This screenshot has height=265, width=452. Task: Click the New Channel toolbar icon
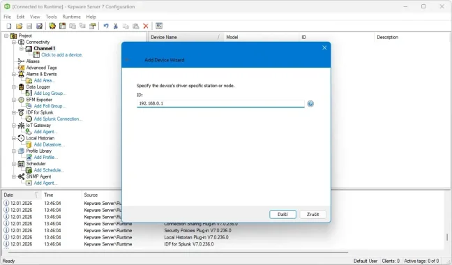point(52,26)
